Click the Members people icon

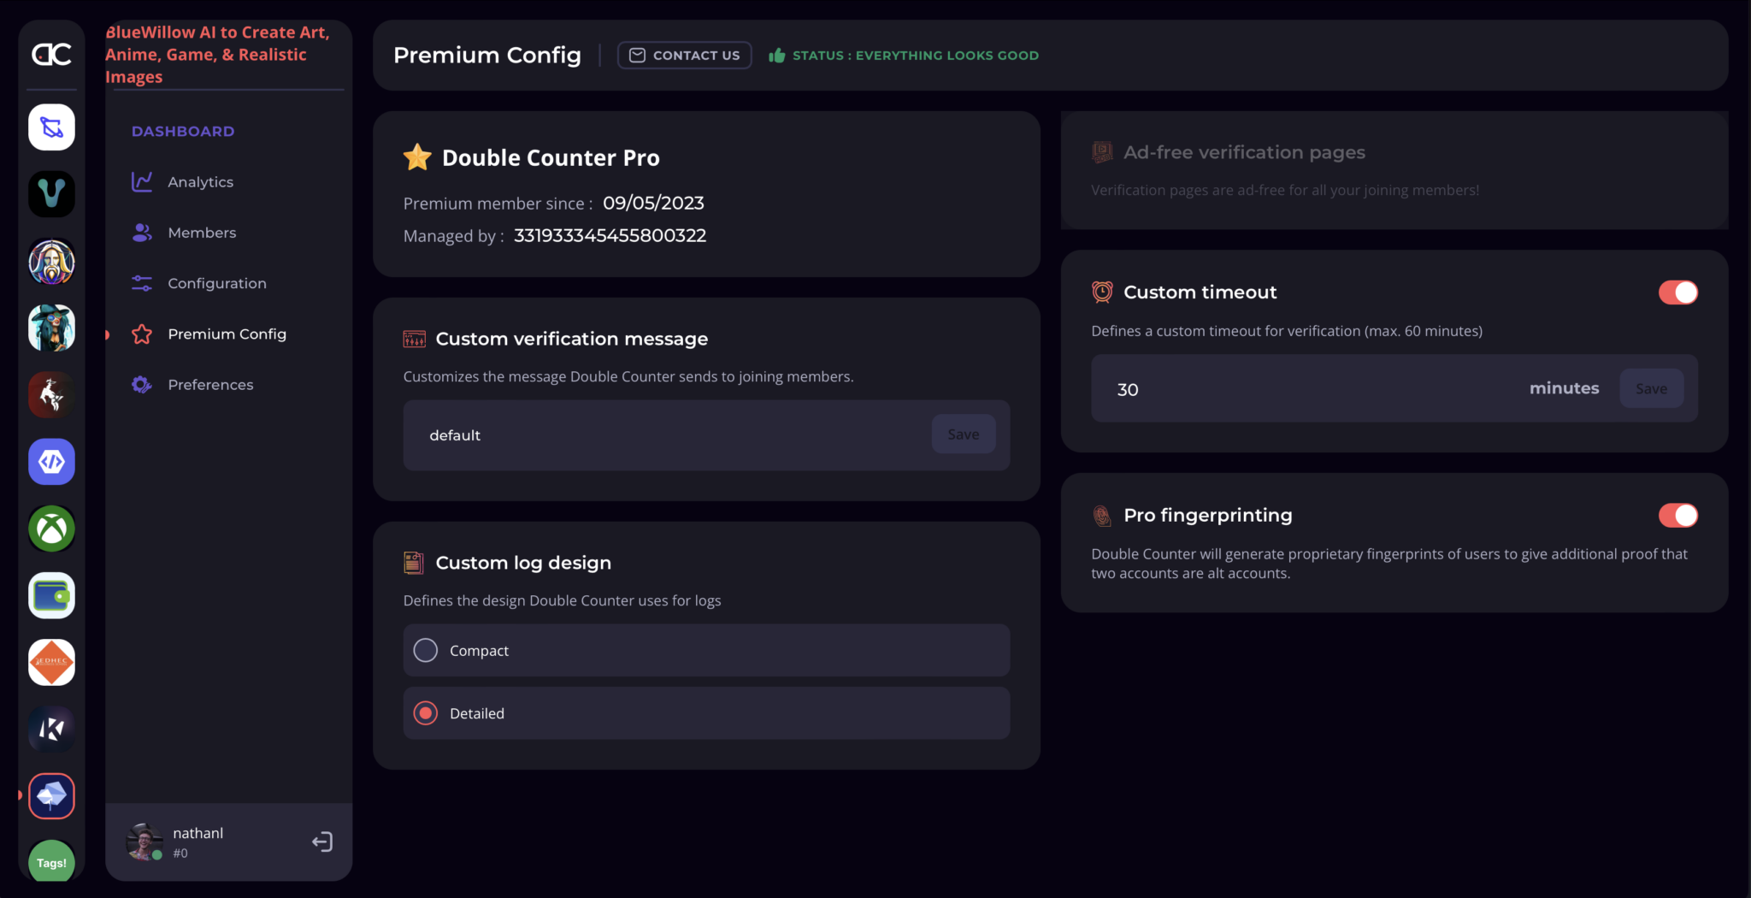pos(142,232)
